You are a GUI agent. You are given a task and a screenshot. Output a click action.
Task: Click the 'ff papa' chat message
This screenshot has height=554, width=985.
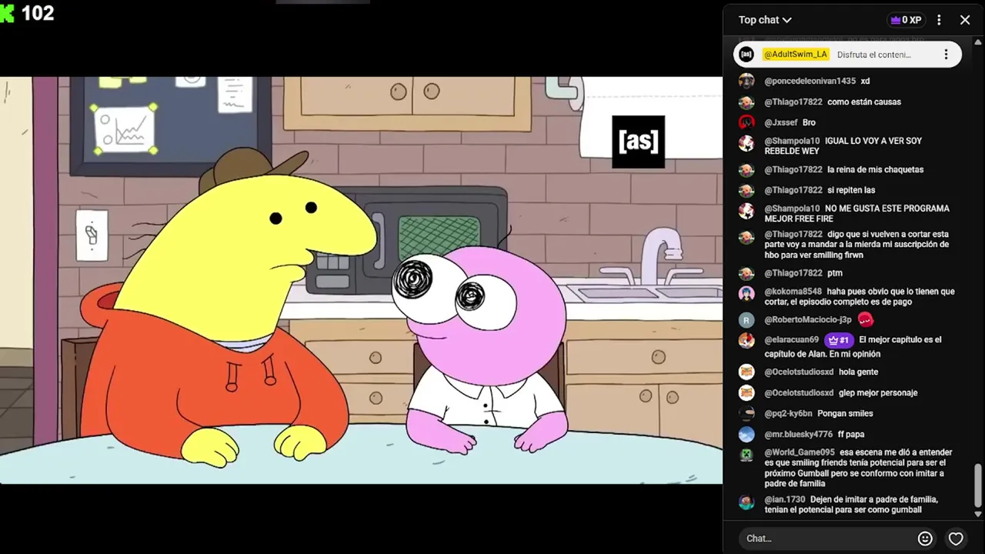tap(851, 434)
